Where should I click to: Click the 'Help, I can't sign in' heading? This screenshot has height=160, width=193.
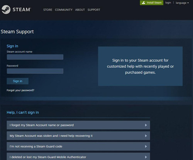(x=23, y=113)
